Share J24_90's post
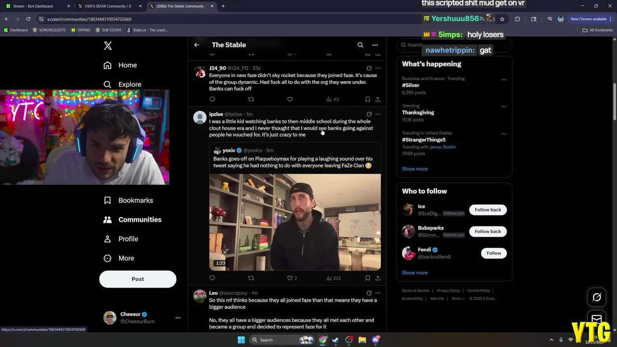This screenshot has width=617, height=347. click(378, 99)
